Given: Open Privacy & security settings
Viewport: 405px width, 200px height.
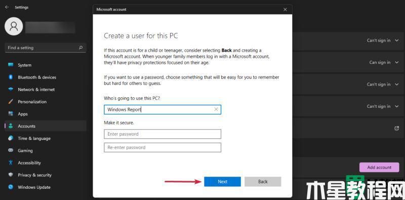Looking at the screenshot, I should (46, 175).
